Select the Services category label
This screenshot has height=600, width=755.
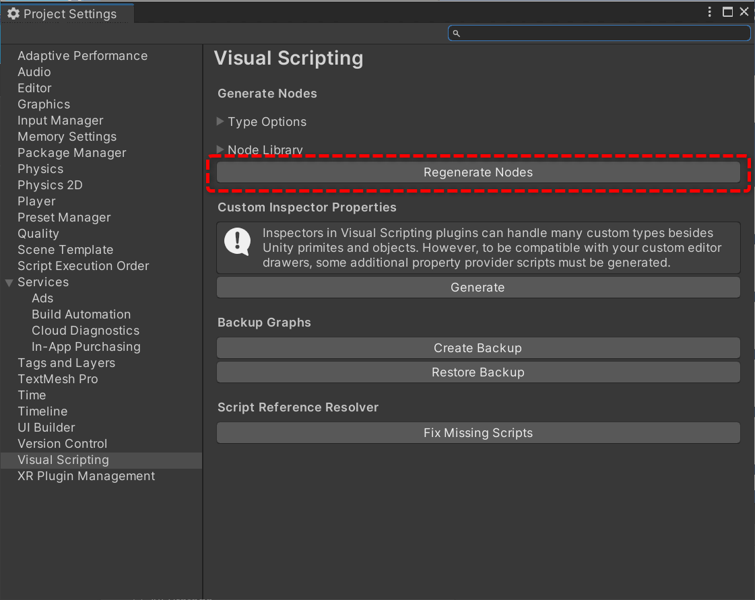coord(43,282)
